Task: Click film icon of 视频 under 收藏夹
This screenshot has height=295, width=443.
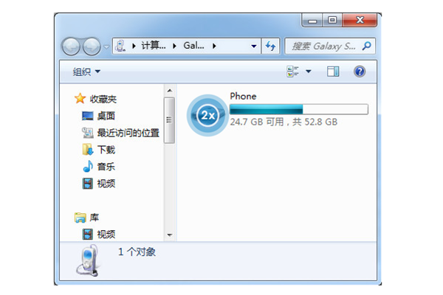Action: (88, 184)
